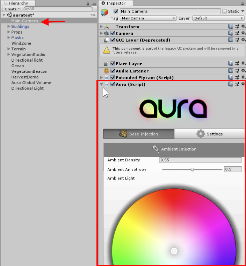Select Aura Global Volume in Hierarchy
Viewport: 246px width, 266px height.
point(31,83)
